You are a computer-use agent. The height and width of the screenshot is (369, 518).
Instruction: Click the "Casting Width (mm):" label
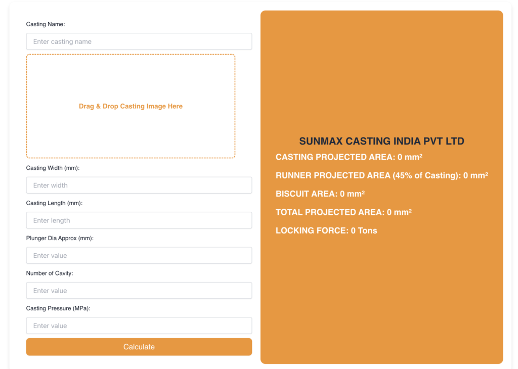pyautogui.click(x=53, y=168)
